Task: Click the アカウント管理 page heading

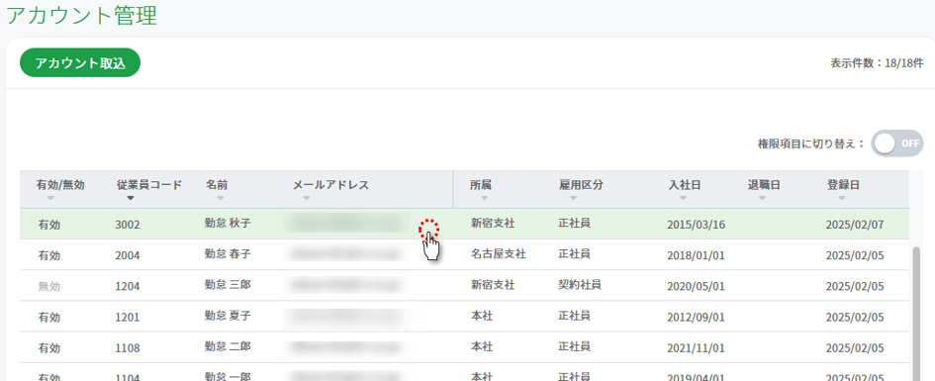Action: (x=82, y=16)
